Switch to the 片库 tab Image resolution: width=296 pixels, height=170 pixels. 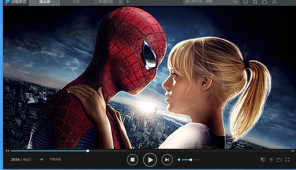tap(75, 2)
